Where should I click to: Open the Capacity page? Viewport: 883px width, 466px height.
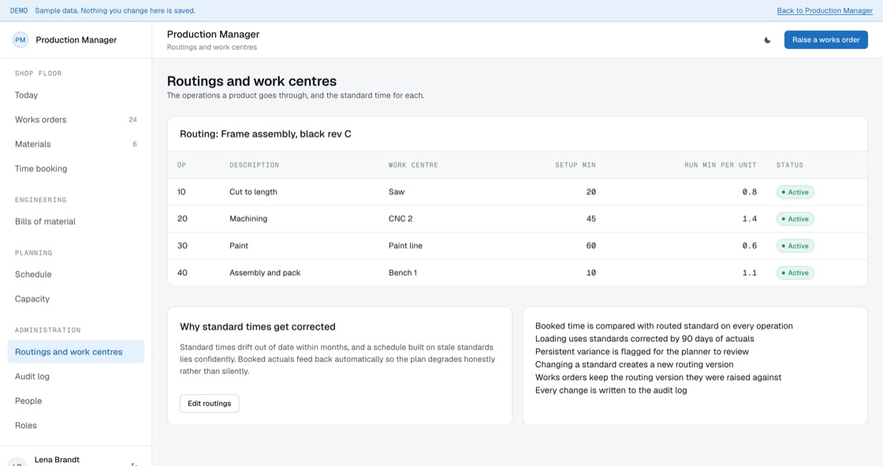(x=76, y=299)
